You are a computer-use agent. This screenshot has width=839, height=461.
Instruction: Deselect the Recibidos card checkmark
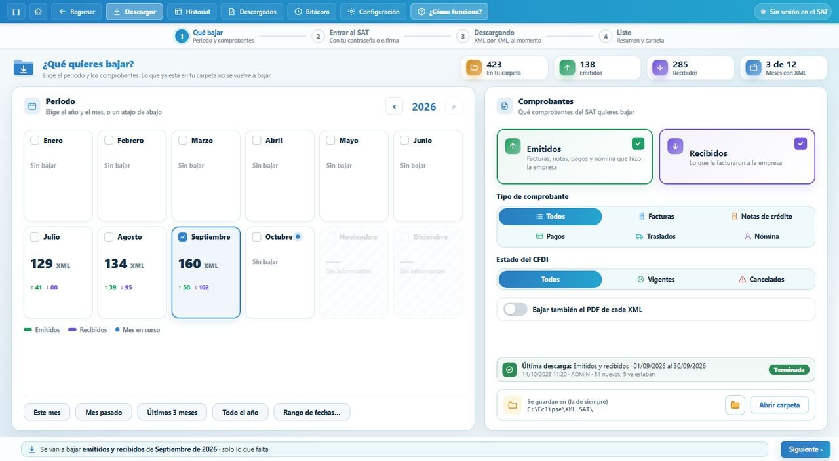800,143
